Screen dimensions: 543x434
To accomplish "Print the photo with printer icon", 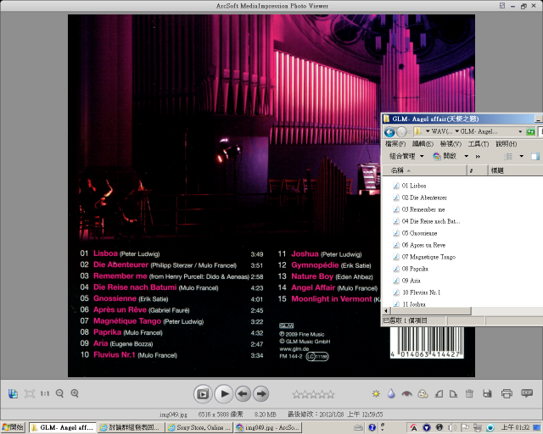I will (507, 394).
